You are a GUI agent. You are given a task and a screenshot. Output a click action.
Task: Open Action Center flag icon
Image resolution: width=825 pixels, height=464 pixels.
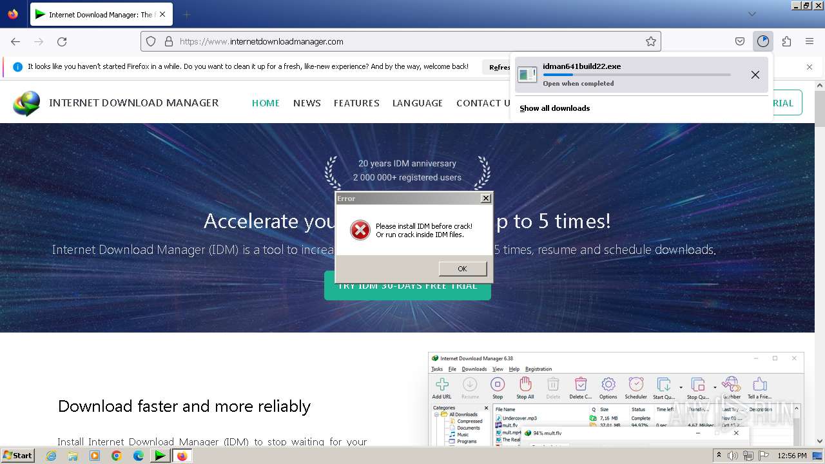[x=763, y=456]
